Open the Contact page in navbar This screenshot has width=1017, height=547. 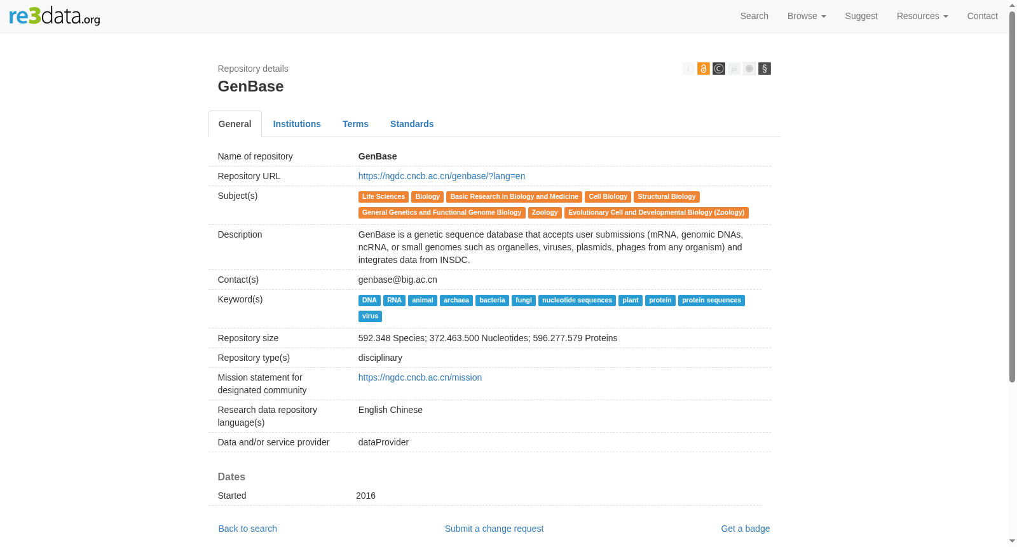pyautogui.click(x=983, y=16)
